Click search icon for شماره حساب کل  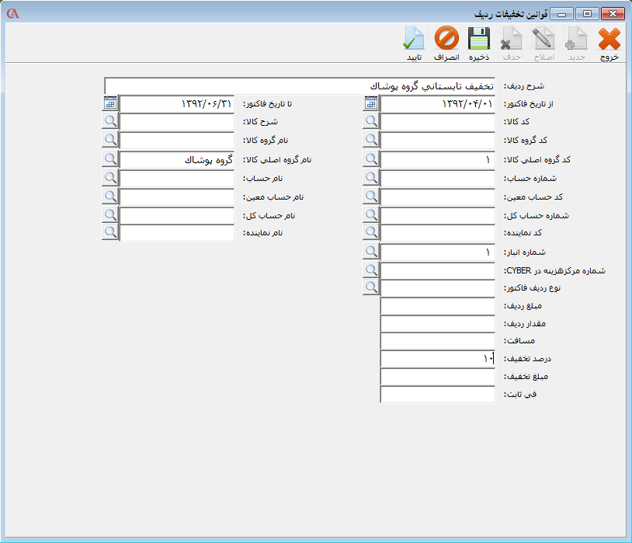371,215
